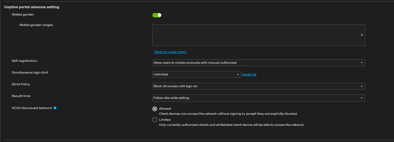The width and height of the screenshot is (394, 142).
Task: Click the caret arrow on Simultaneous login limit field
Action: pyautogui.click(x=237, y=74)
